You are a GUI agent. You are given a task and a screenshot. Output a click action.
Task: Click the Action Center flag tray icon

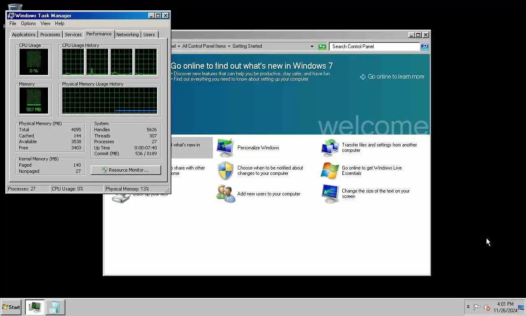coord(477,307)
